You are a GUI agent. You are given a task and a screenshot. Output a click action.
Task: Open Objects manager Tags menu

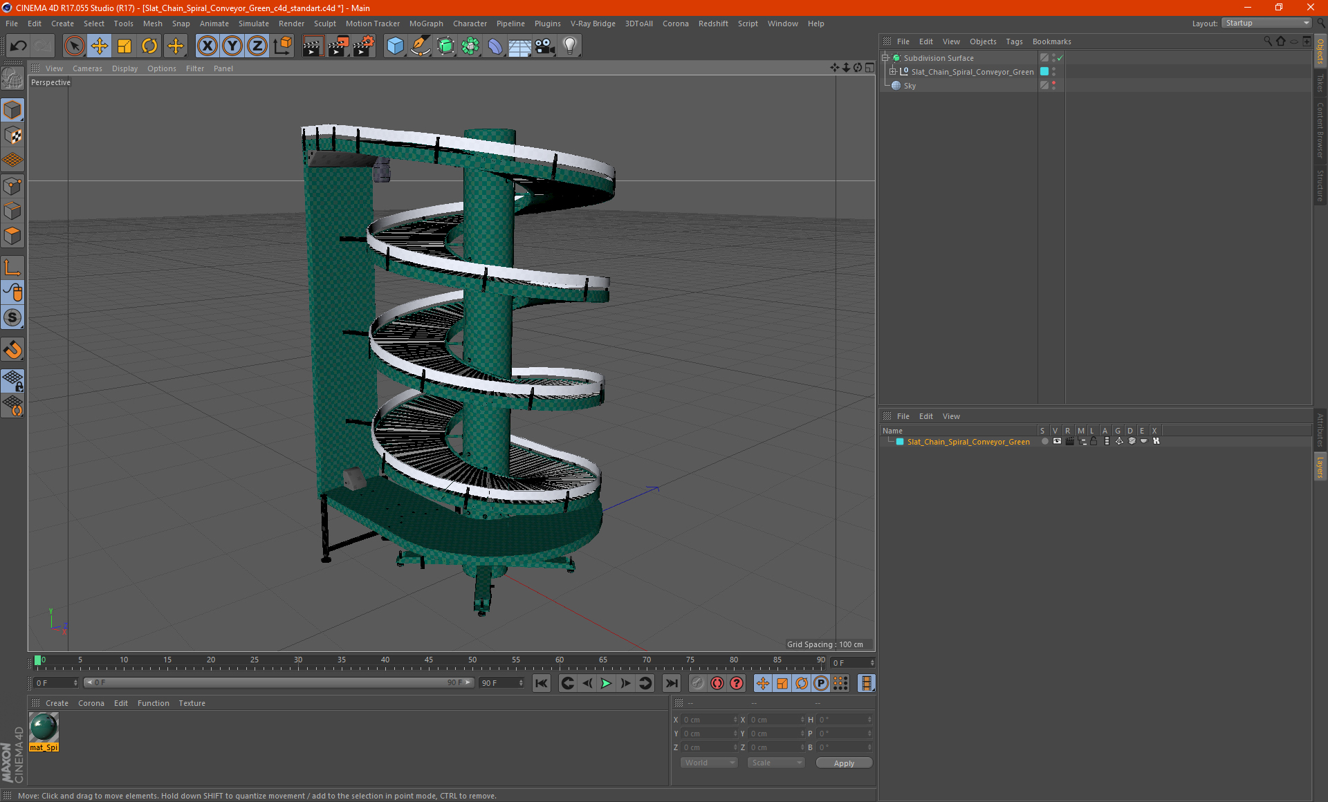point(1014,41)
